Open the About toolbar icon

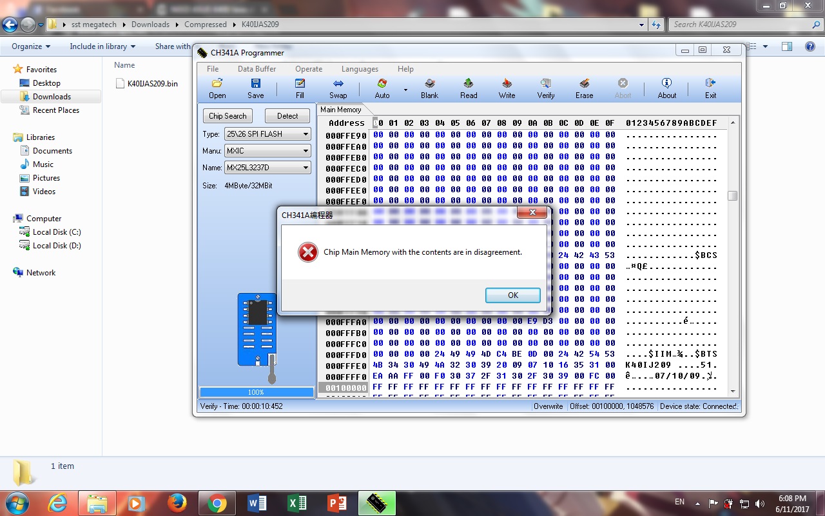[667, 88]
